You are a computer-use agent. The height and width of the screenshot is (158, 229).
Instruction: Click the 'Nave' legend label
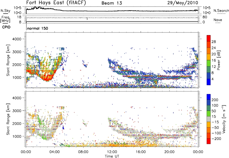click(218, 20)
